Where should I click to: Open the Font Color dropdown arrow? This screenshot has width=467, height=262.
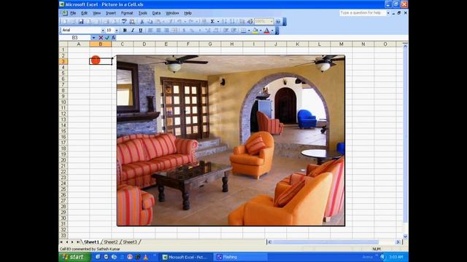(x=272, y=31)
